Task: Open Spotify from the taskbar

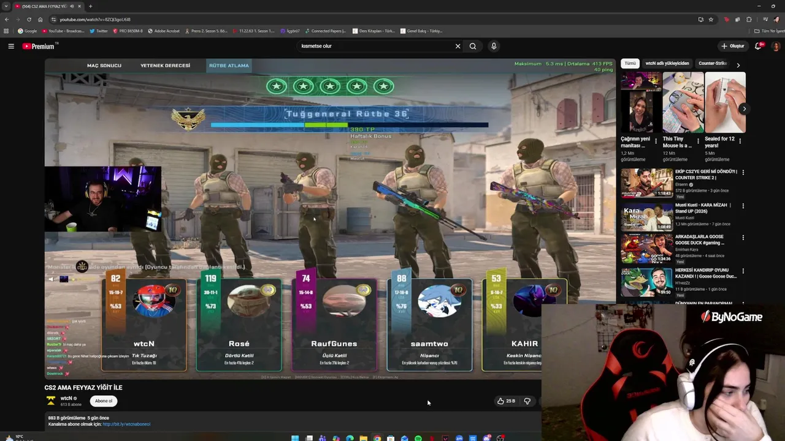Action: pyautogui.click(x=418, y=438)
